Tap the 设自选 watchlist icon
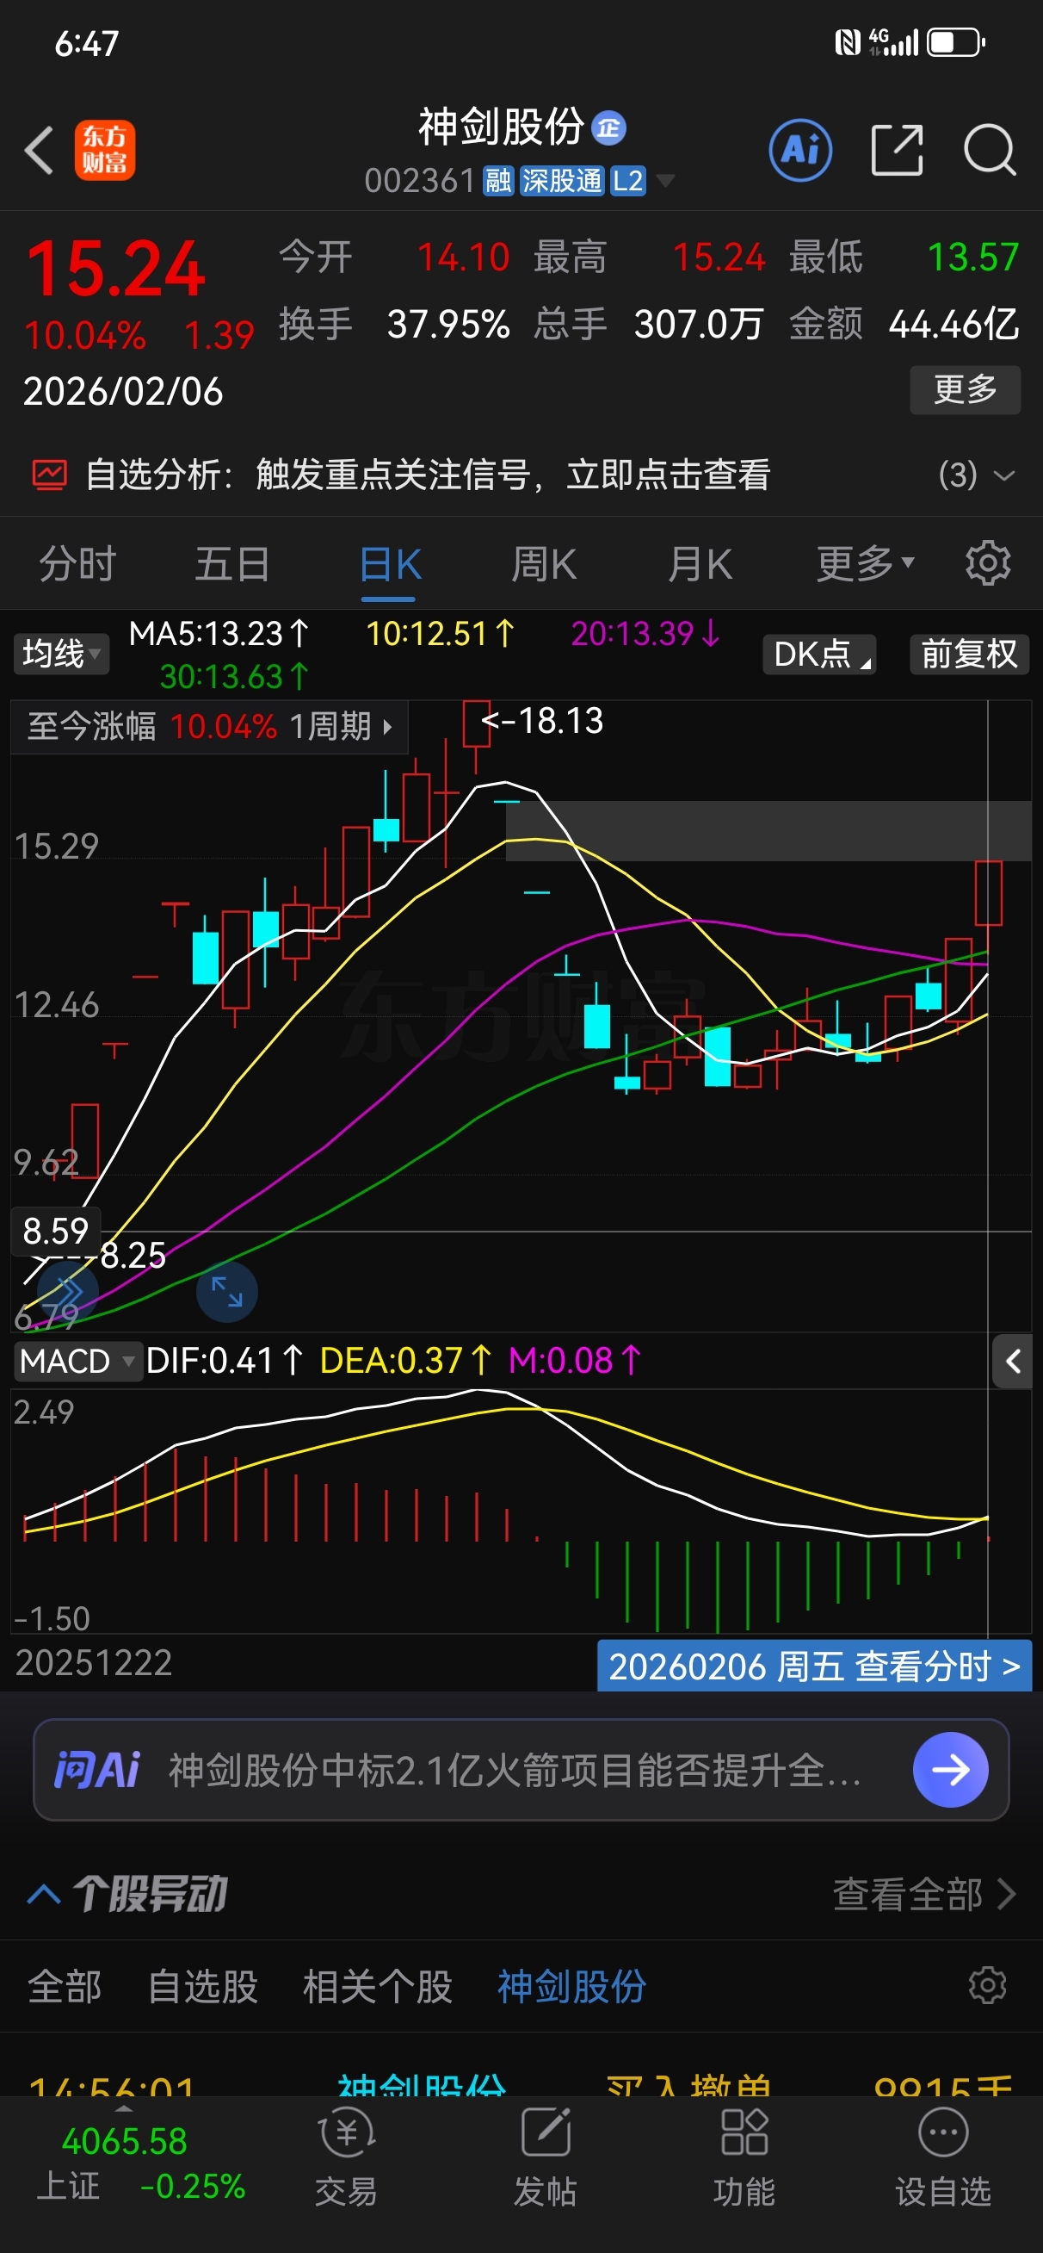The height and width of the screenshot is (2253, 1043). click(943, 2132)
